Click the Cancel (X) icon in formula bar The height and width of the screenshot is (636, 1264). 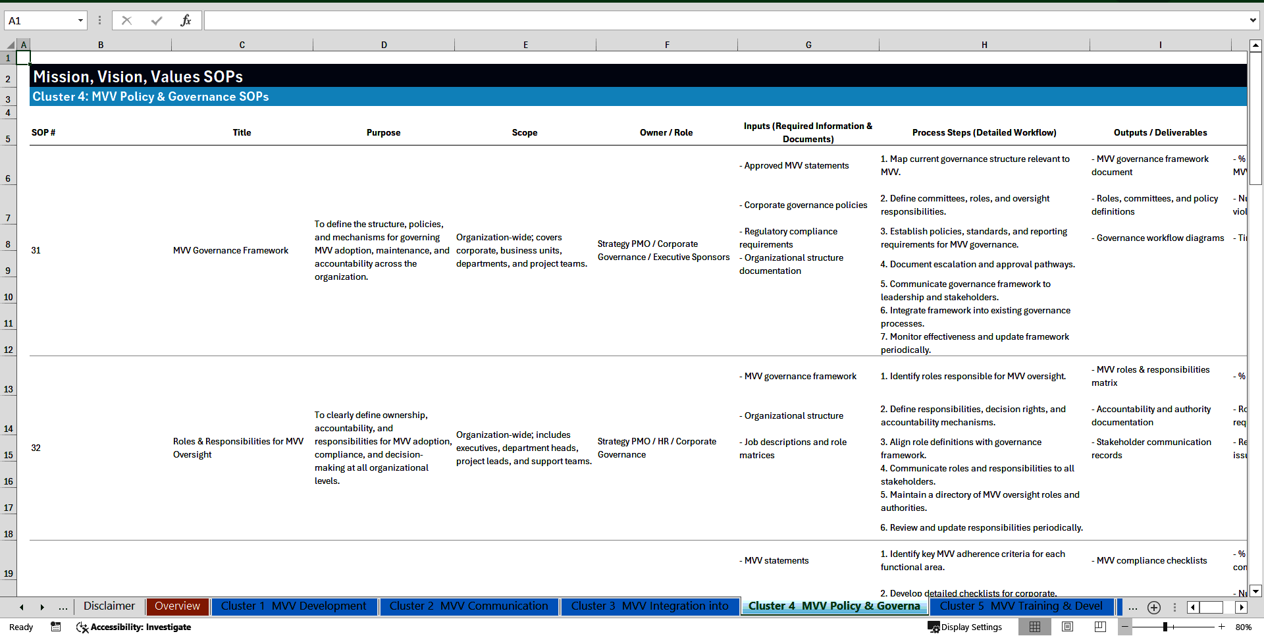click(126, 20)
